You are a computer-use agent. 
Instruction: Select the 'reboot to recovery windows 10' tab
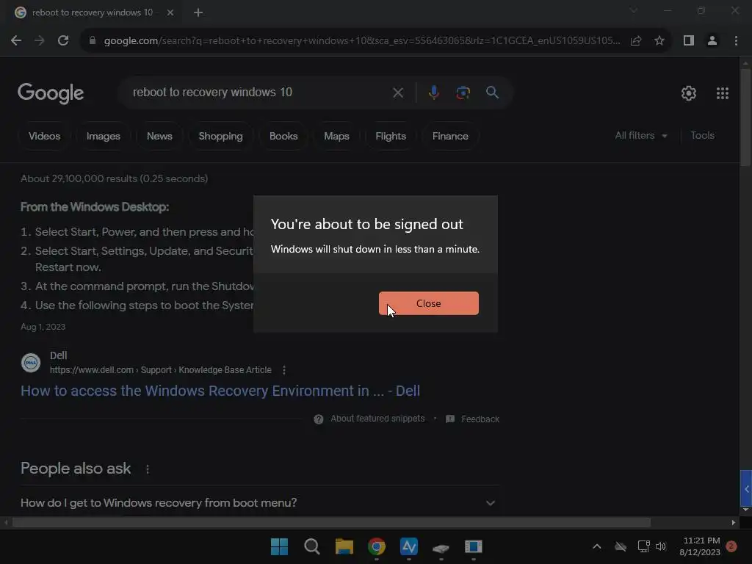pos(94,12)
